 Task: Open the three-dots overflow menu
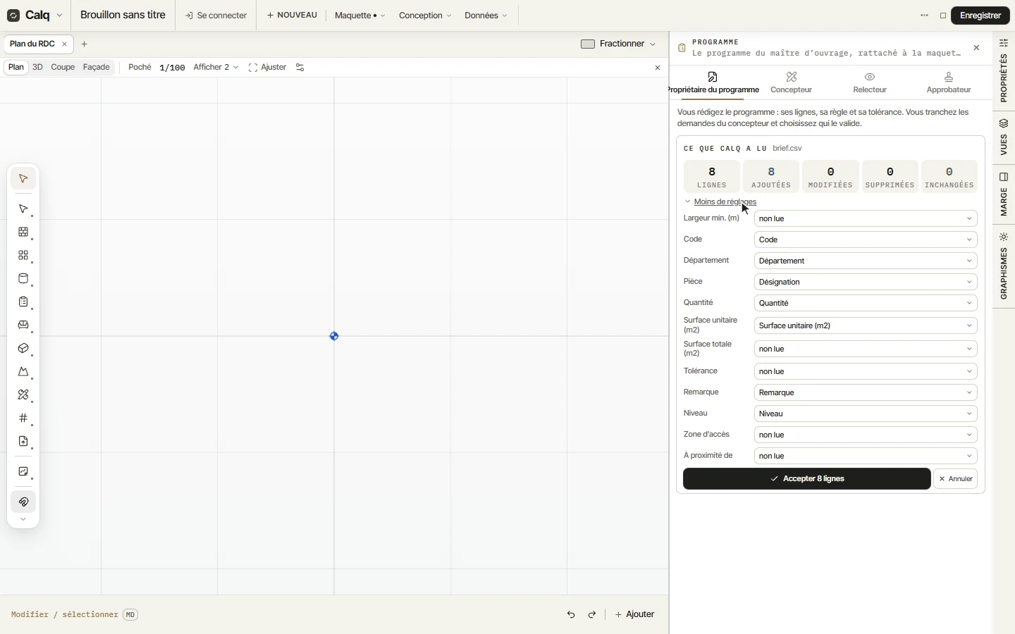925,15
